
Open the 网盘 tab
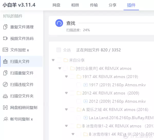point(56,5)
